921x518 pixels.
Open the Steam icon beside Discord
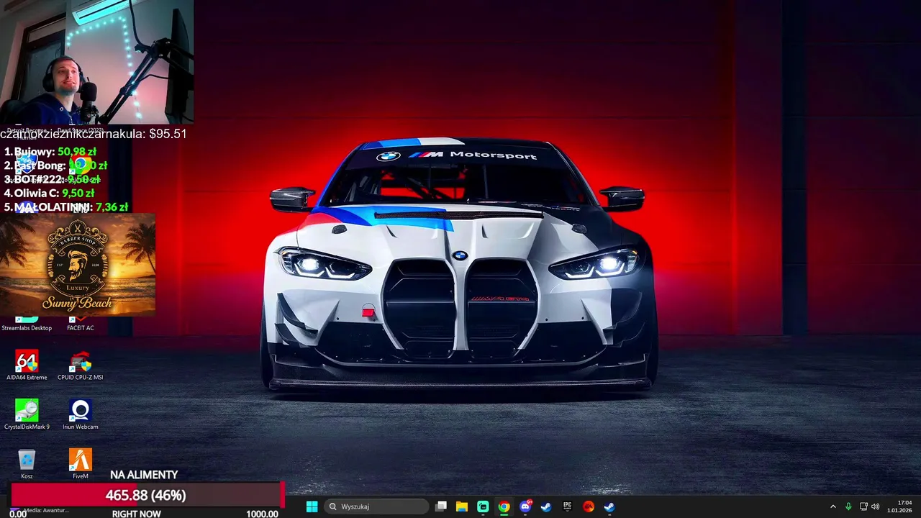[x=546, y=506]
